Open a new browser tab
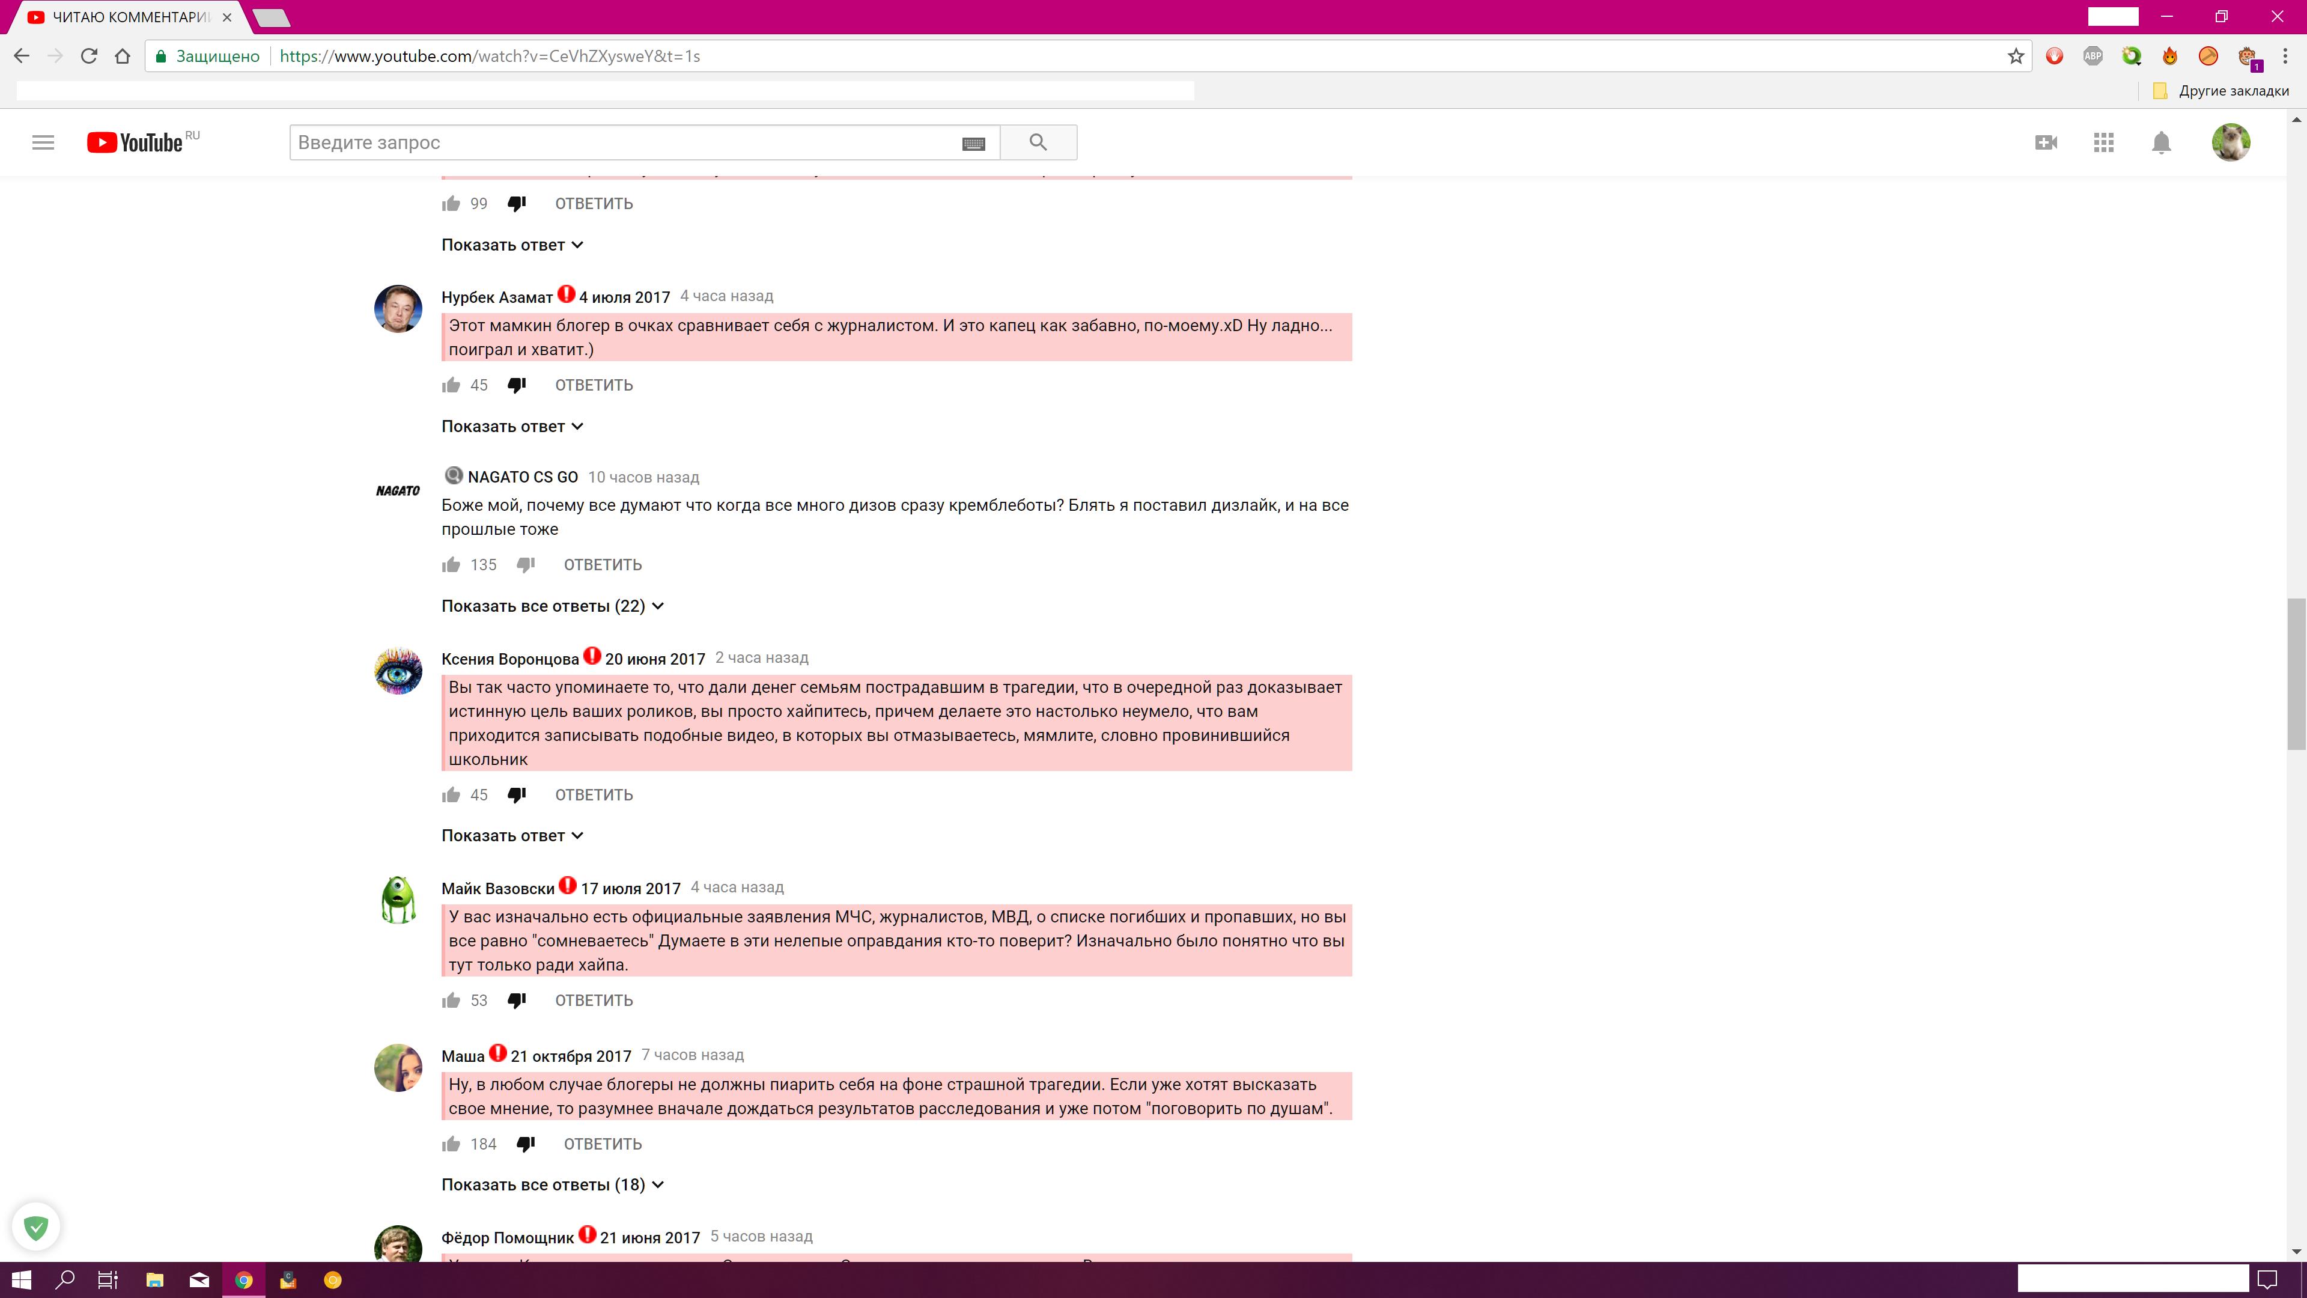The width and height of the screenshot is (2307, 1298). click(x=272, y=17)
